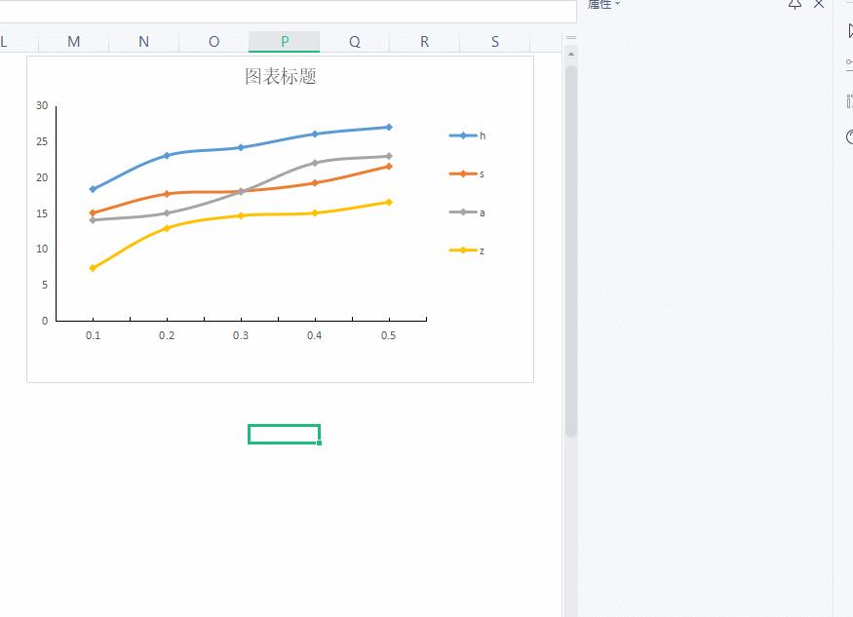Click horizontal axis label 0.3
This screenshot has width=853, height=617.
pos(241,335)
